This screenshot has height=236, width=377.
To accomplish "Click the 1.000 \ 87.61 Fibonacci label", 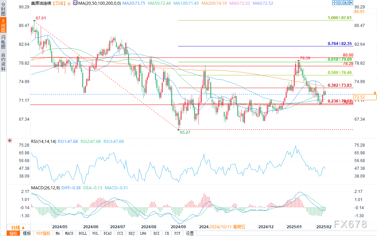I will [x=340, y=18].
